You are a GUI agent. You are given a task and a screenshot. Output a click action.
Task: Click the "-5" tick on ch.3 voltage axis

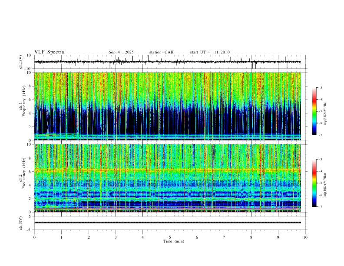click(x=30, y=230)
